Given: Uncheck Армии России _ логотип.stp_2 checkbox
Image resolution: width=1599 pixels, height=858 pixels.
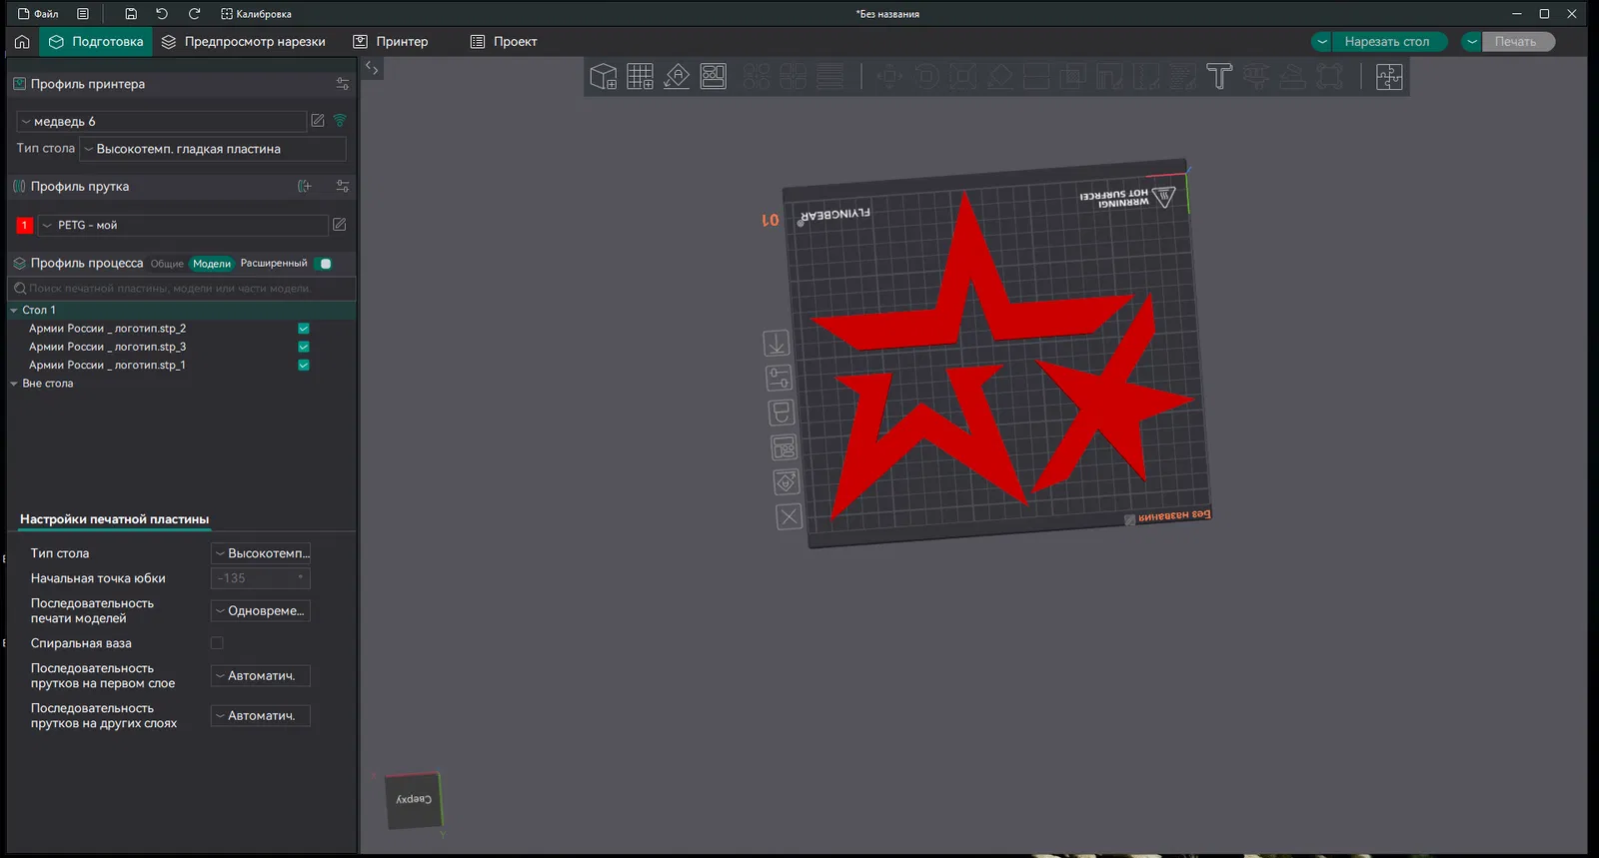Looking at the screenshot, I should point(304,329).
